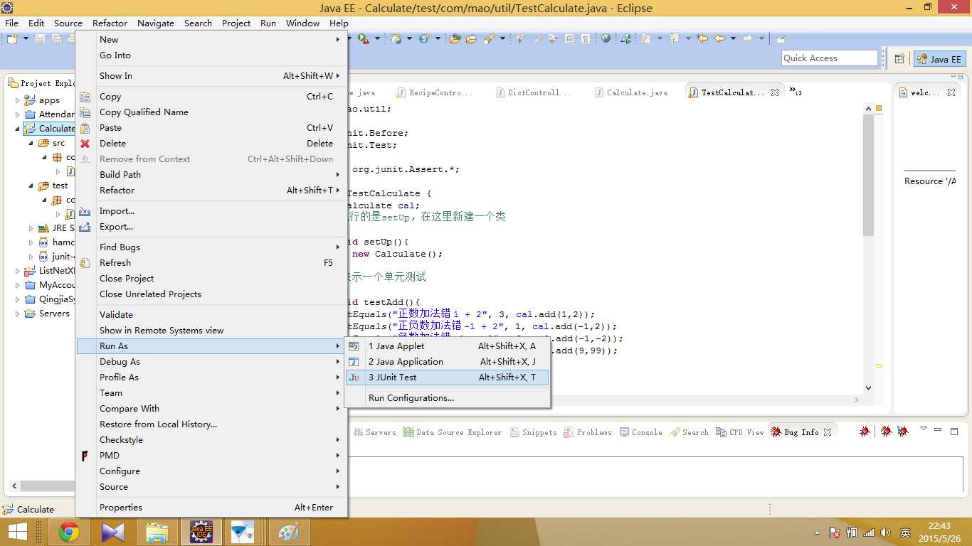Expand the Servers project tree node

[18, 314]
